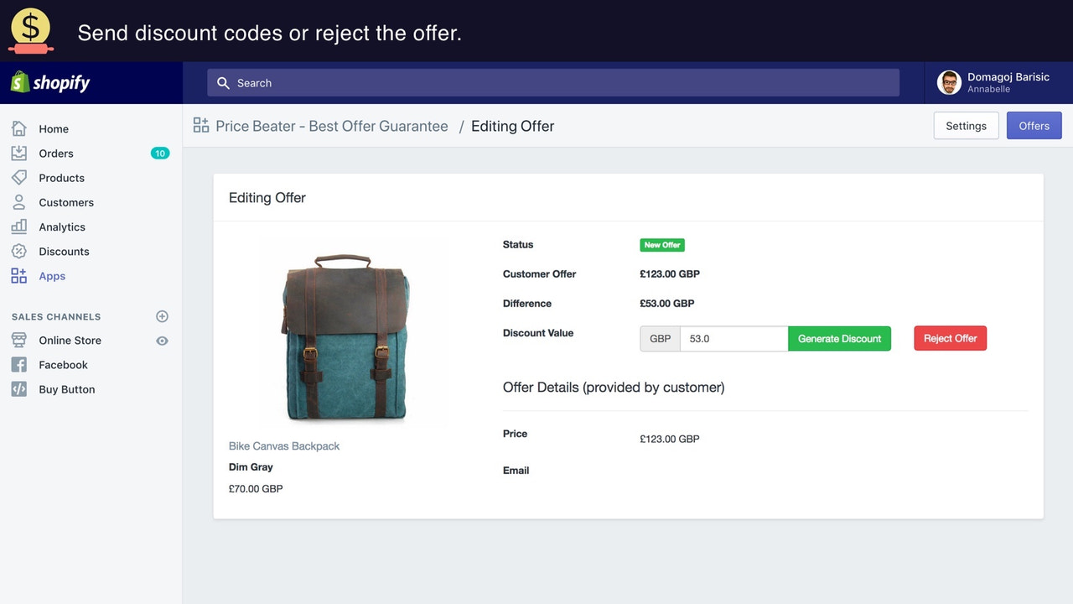Click the Sales Channels plus control
Viewport: 1073px width, 604px height.
(161, 316)
